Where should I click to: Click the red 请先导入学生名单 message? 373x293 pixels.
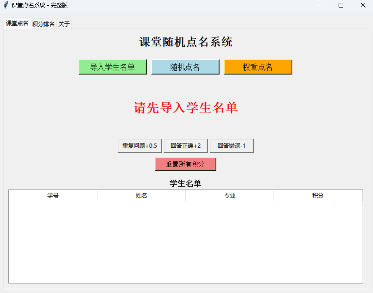coord(186,108)
